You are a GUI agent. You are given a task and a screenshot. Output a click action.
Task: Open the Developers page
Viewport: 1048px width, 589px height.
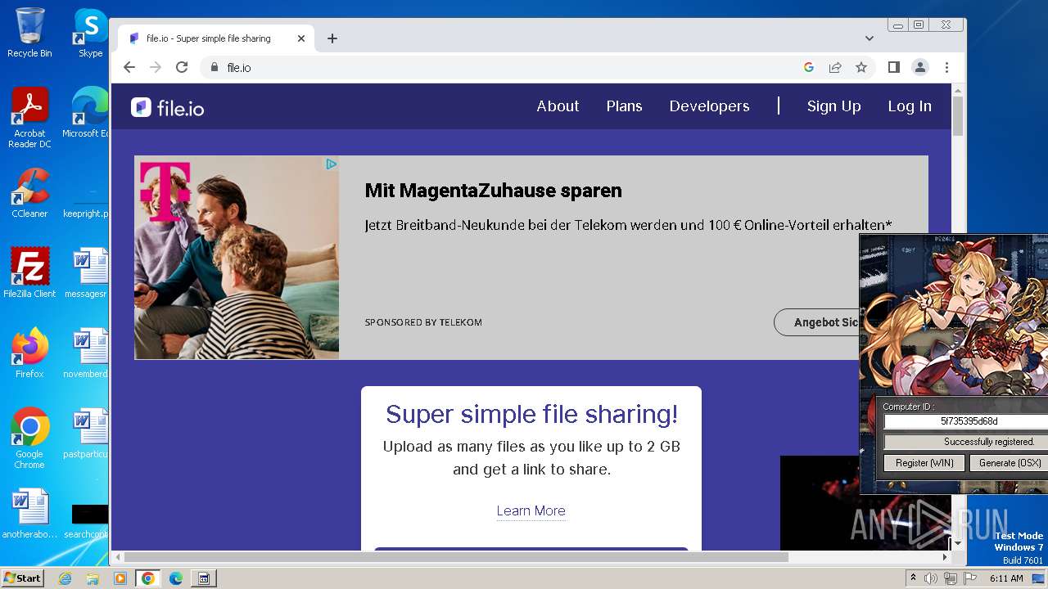coord(709,106)
